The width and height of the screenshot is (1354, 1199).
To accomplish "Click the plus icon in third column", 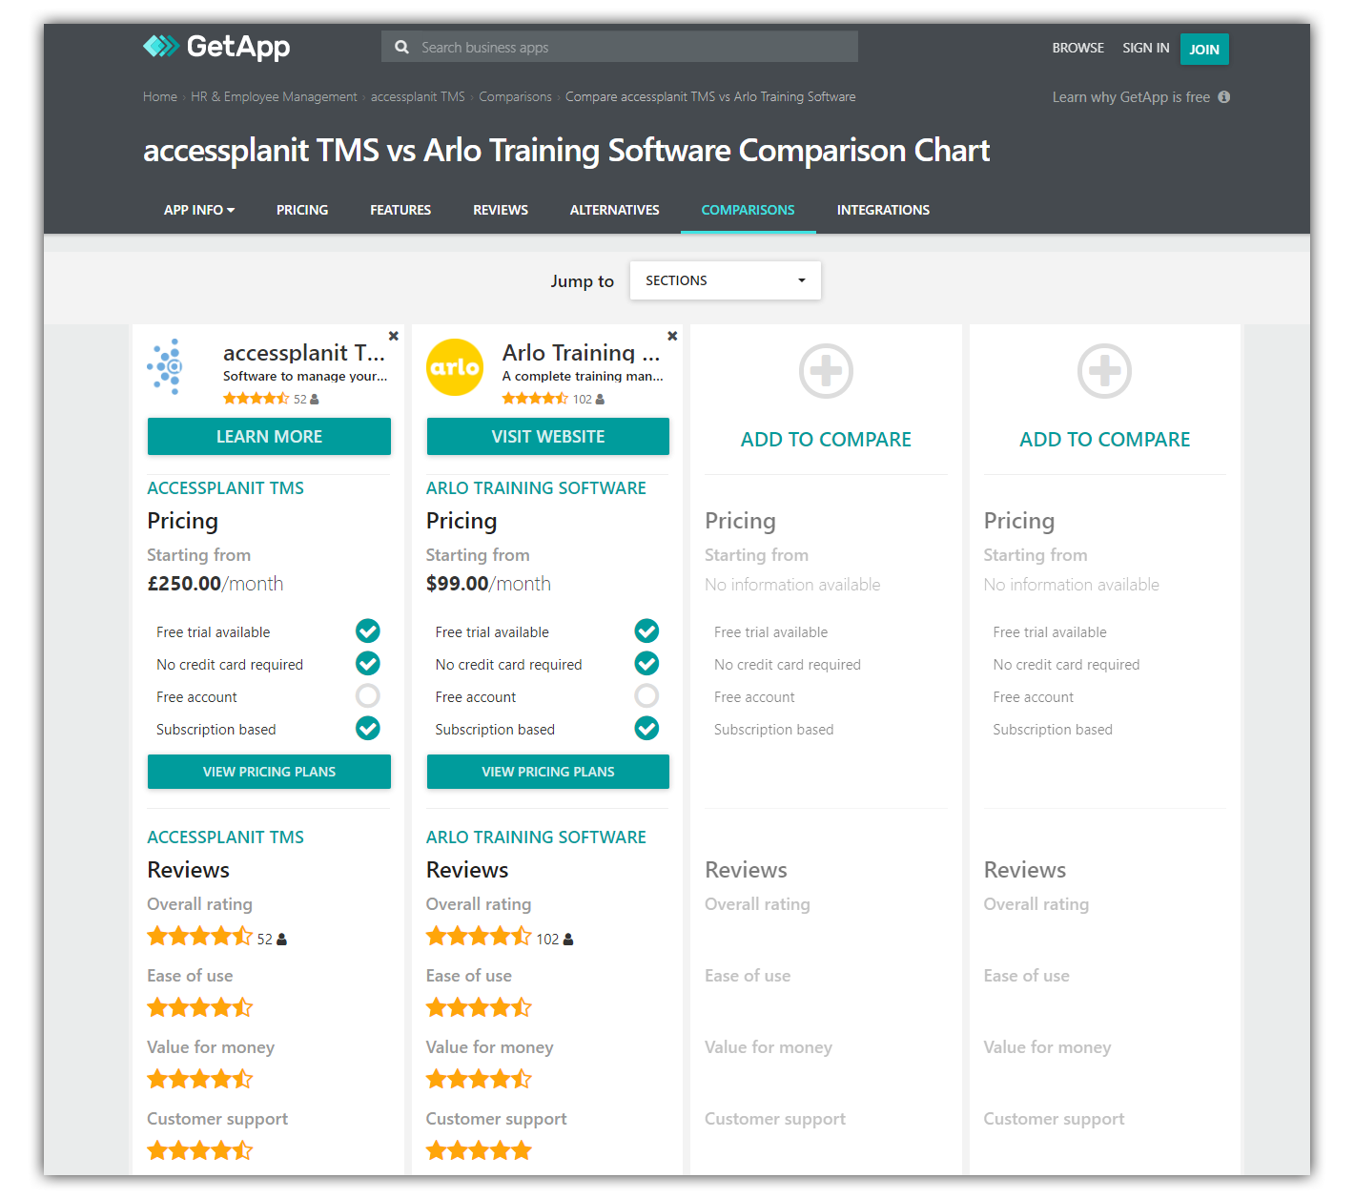I will tap(826, 371).
